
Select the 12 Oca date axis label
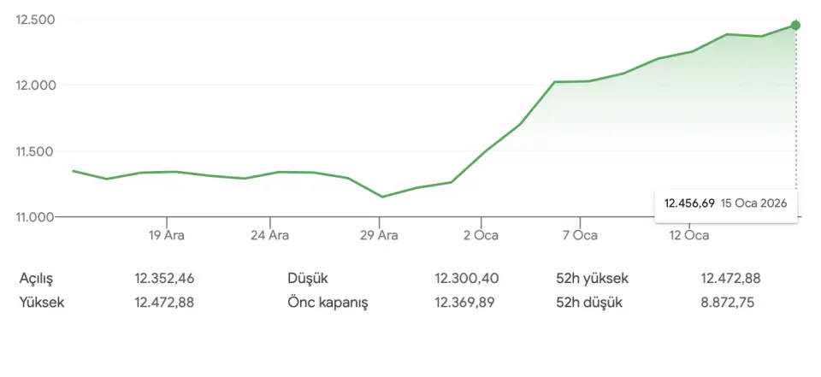click(688, 235)
